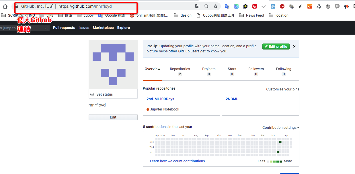Go to Pull requests in GitHub header
This screenshot has height=174, width=355.
(64, 28)
